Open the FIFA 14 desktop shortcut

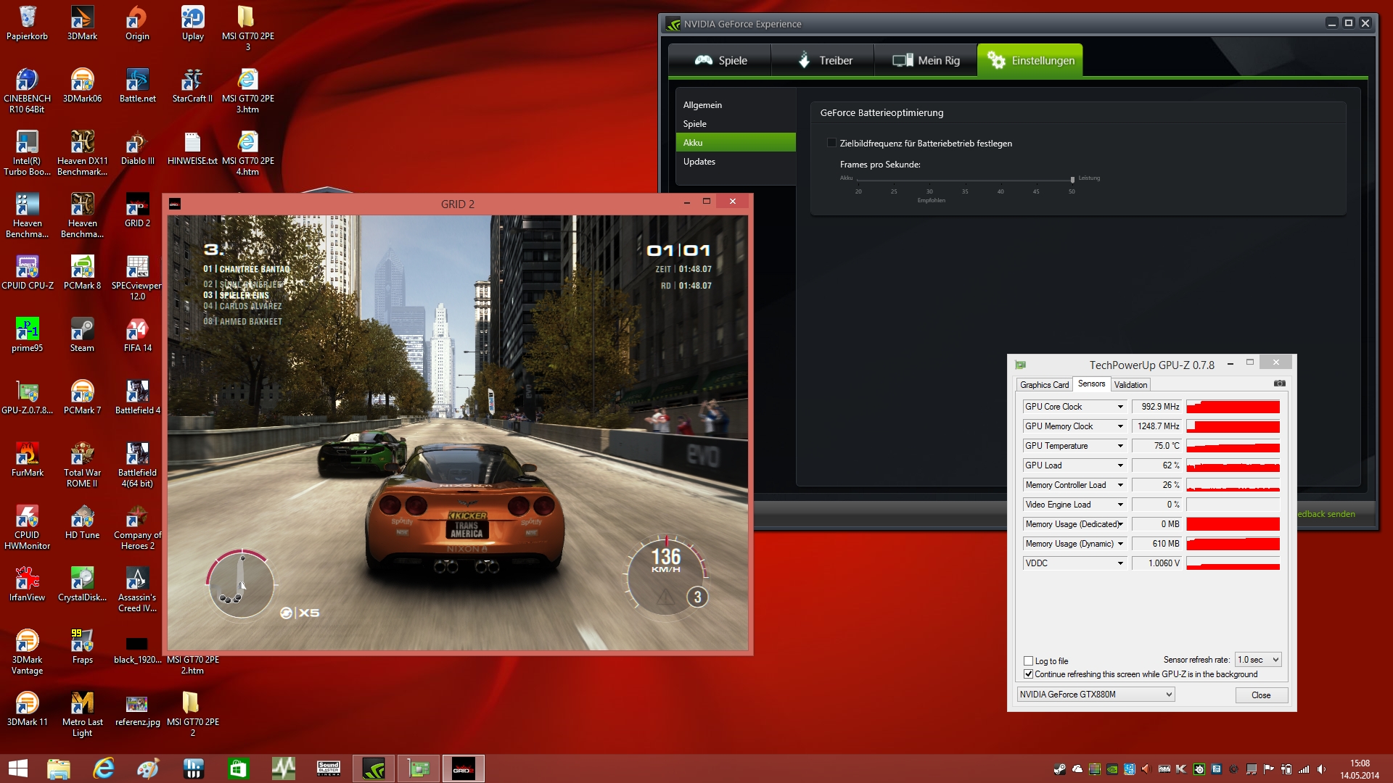137,335
